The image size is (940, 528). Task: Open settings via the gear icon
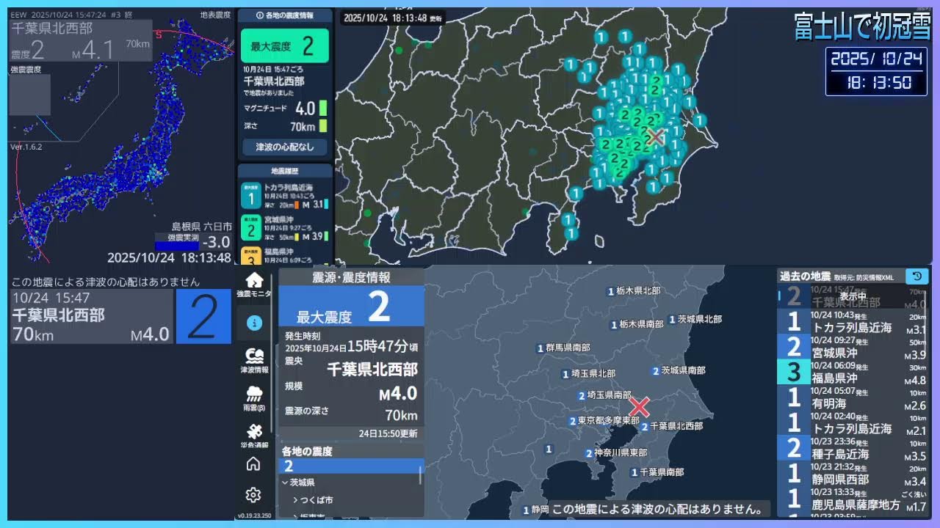[253, 495]
